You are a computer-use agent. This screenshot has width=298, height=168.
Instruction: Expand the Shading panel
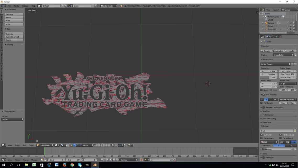pos(266,111)
